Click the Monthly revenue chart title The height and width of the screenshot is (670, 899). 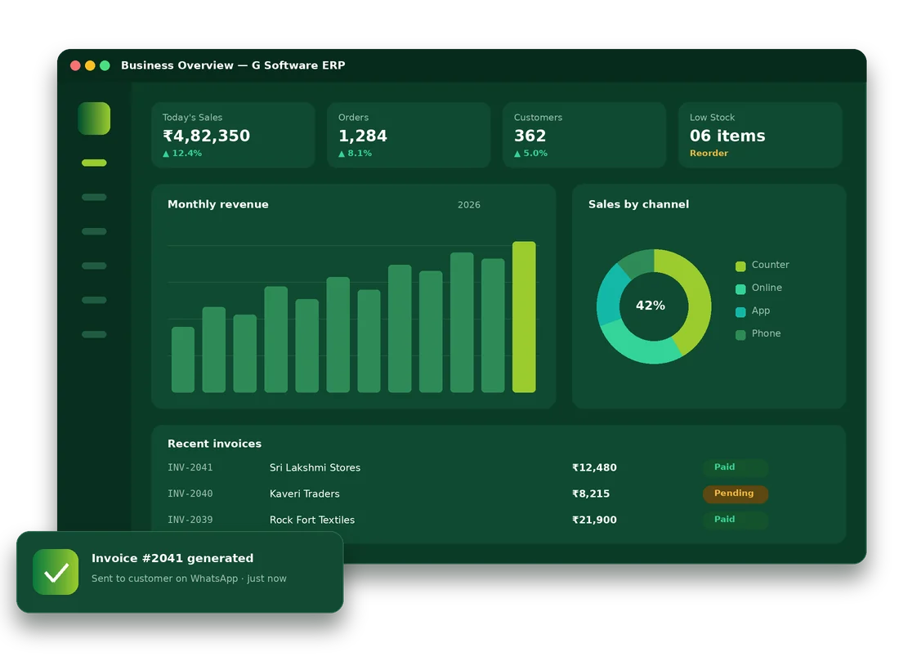[x=218, y=204]
